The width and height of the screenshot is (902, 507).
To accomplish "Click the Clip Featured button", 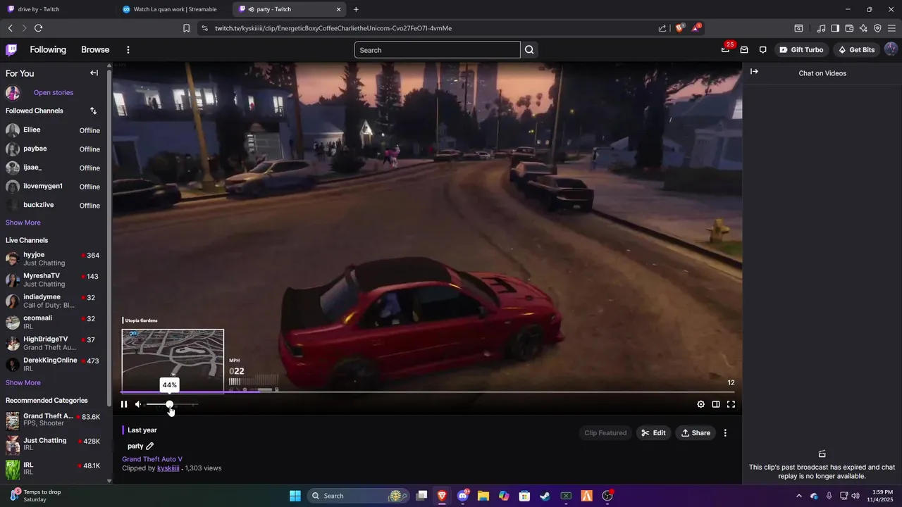I will click(605, 433).
